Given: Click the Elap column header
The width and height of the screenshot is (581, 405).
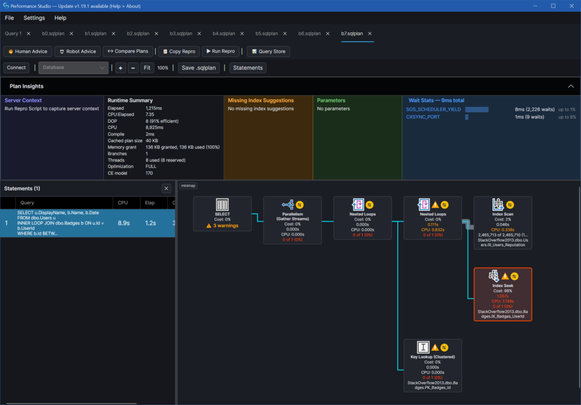Looking at the screenshot, I should click(x=153, y=202).
